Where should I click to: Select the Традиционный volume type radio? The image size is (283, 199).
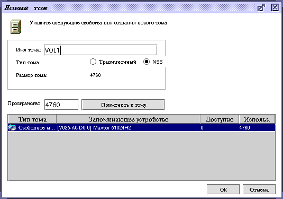click(93, 62)
